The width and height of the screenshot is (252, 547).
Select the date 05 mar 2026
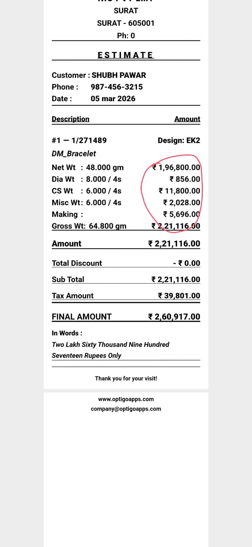(113, 98)
